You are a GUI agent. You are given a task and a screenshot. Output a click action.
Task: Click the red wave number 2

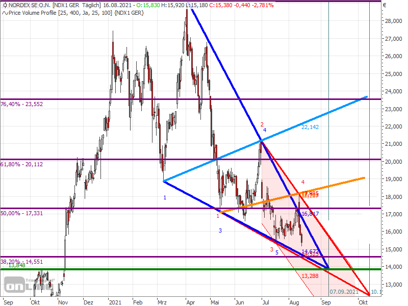click(x=262, y=124)
